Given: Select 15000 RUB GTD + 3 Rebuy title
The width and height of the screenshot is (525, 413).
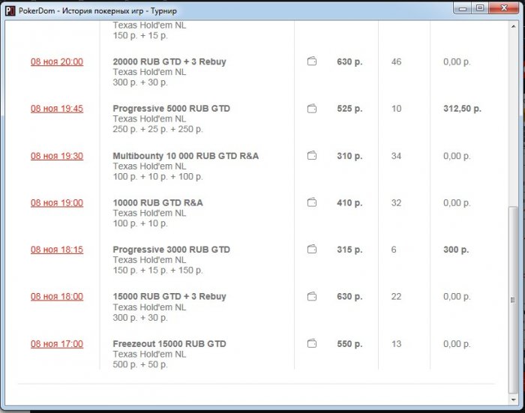Looking at the screenshot, I should pyautogui.click(x=169, y=297).
